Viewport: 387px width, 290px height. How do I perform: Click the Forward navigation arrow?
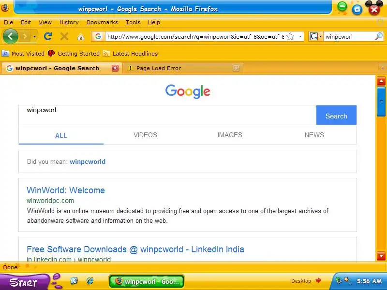(25, 37)
